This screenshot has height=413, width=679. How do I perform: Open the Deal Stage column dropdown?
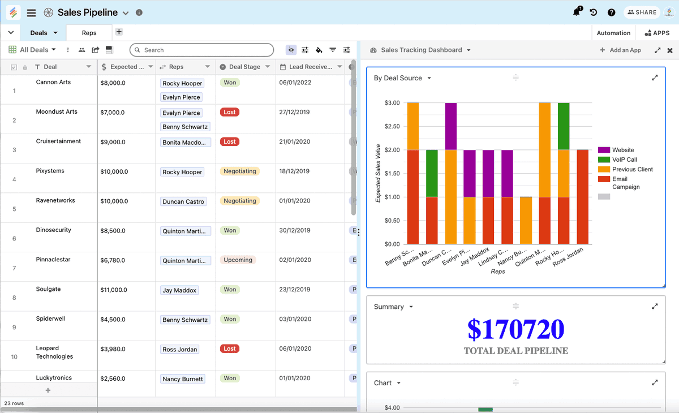[x=267, y=67]
